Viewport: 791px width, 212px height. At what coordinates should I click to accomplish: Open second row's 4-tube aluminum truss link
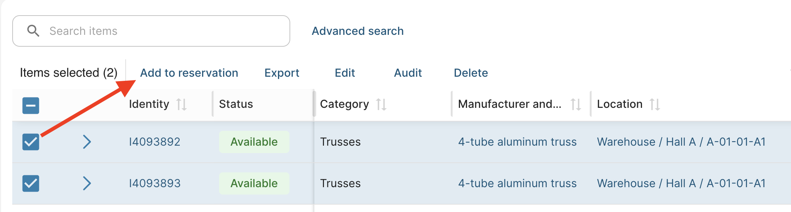click(517, 183)
